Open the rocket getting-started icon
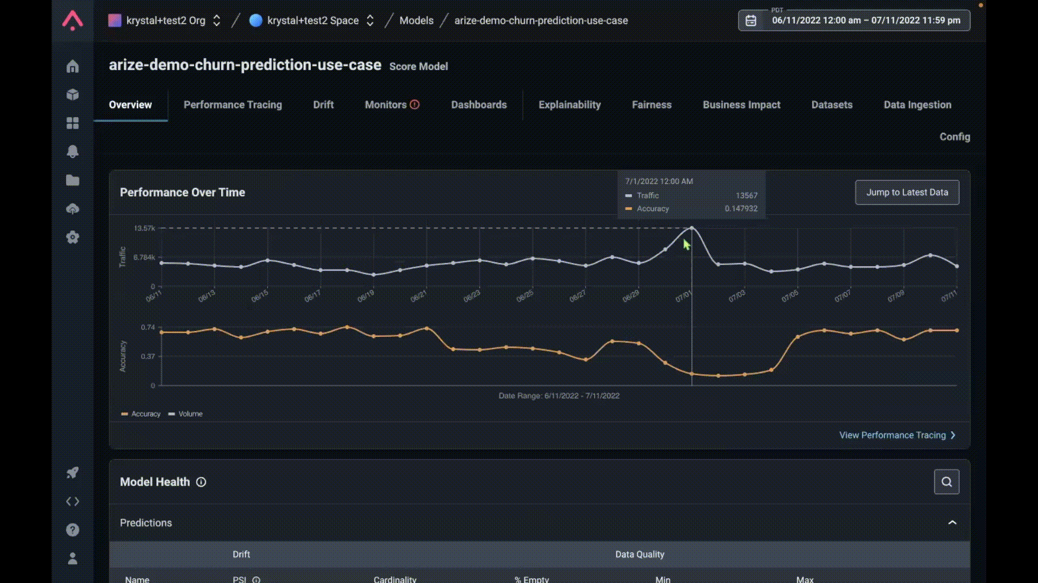1038x583 pixels. click(x=72, y=473)
